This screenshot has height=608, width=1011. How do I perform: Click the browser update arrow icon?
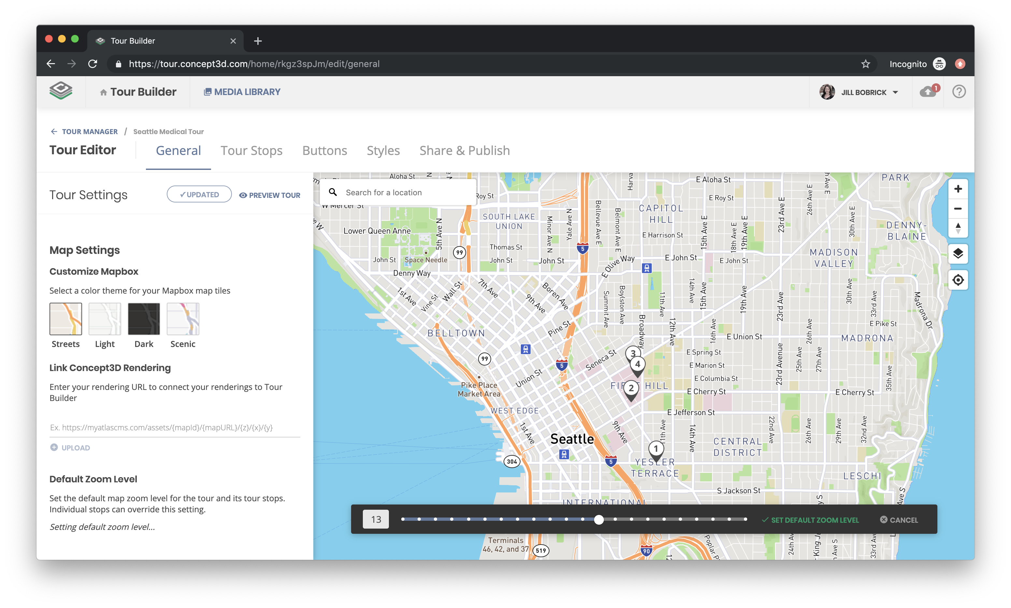(x=960, y=64)
